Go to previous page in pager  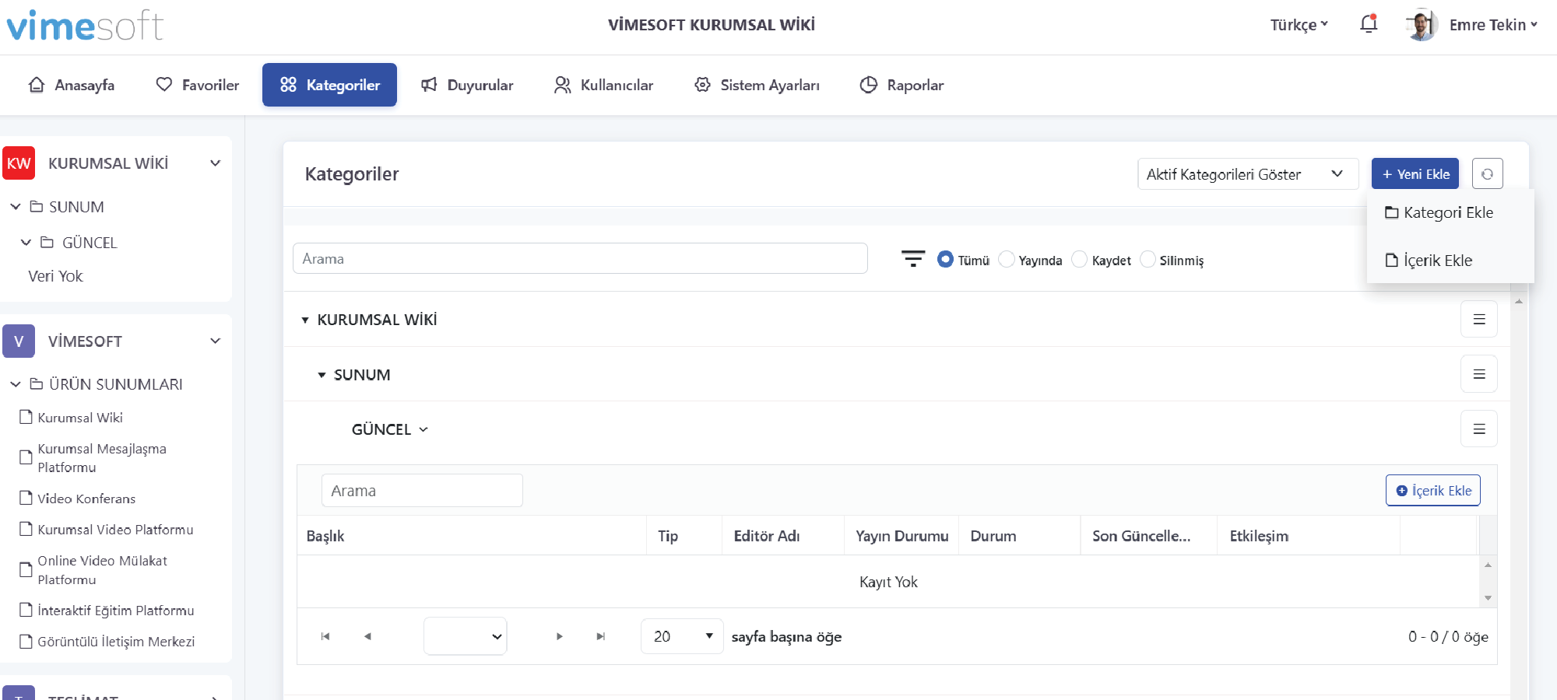tap(367, 636)
